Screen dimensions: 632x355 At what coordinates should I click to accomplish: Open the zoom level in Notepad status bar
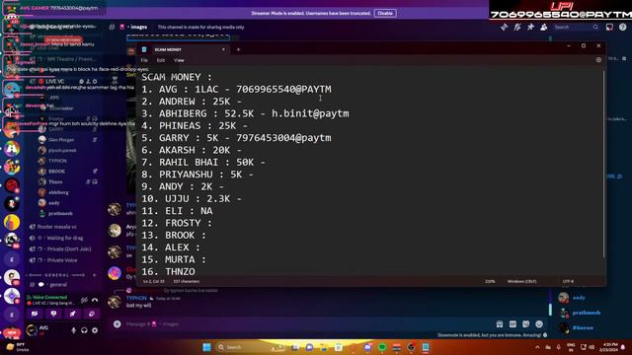pyautogui.click(x=490, y=281)
